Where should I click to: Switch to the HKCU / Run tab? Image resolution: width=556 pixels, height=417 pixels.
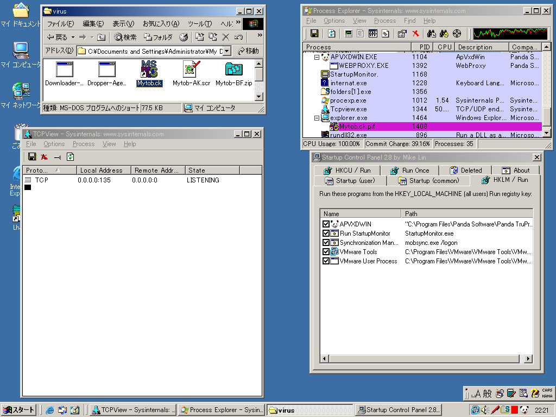pos(346,170)
